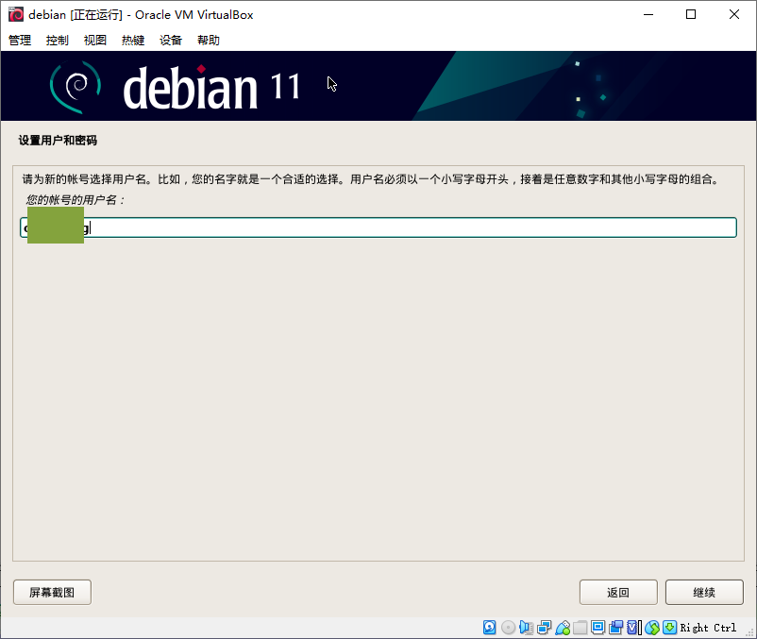Click the VirtualBox window title icon
The height and width of the screenshot is (639, 757).
(16, 14)
